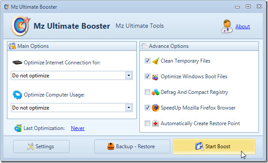Click the Backup - Restore button
The image size is (268, 163).
pos(132,146)
